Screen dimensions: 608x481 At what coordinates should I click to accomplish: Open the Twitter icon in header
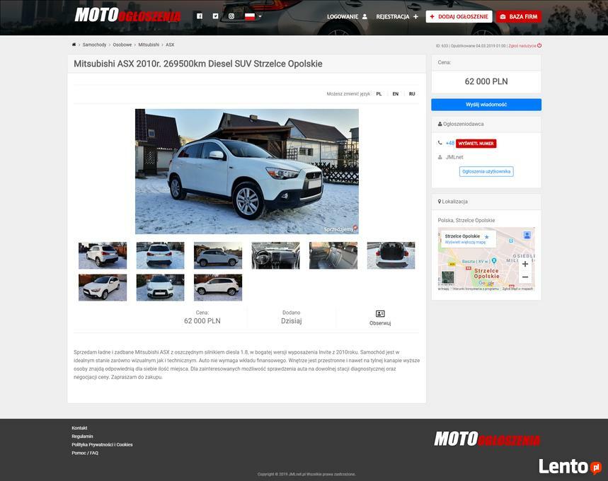point(215,16)
